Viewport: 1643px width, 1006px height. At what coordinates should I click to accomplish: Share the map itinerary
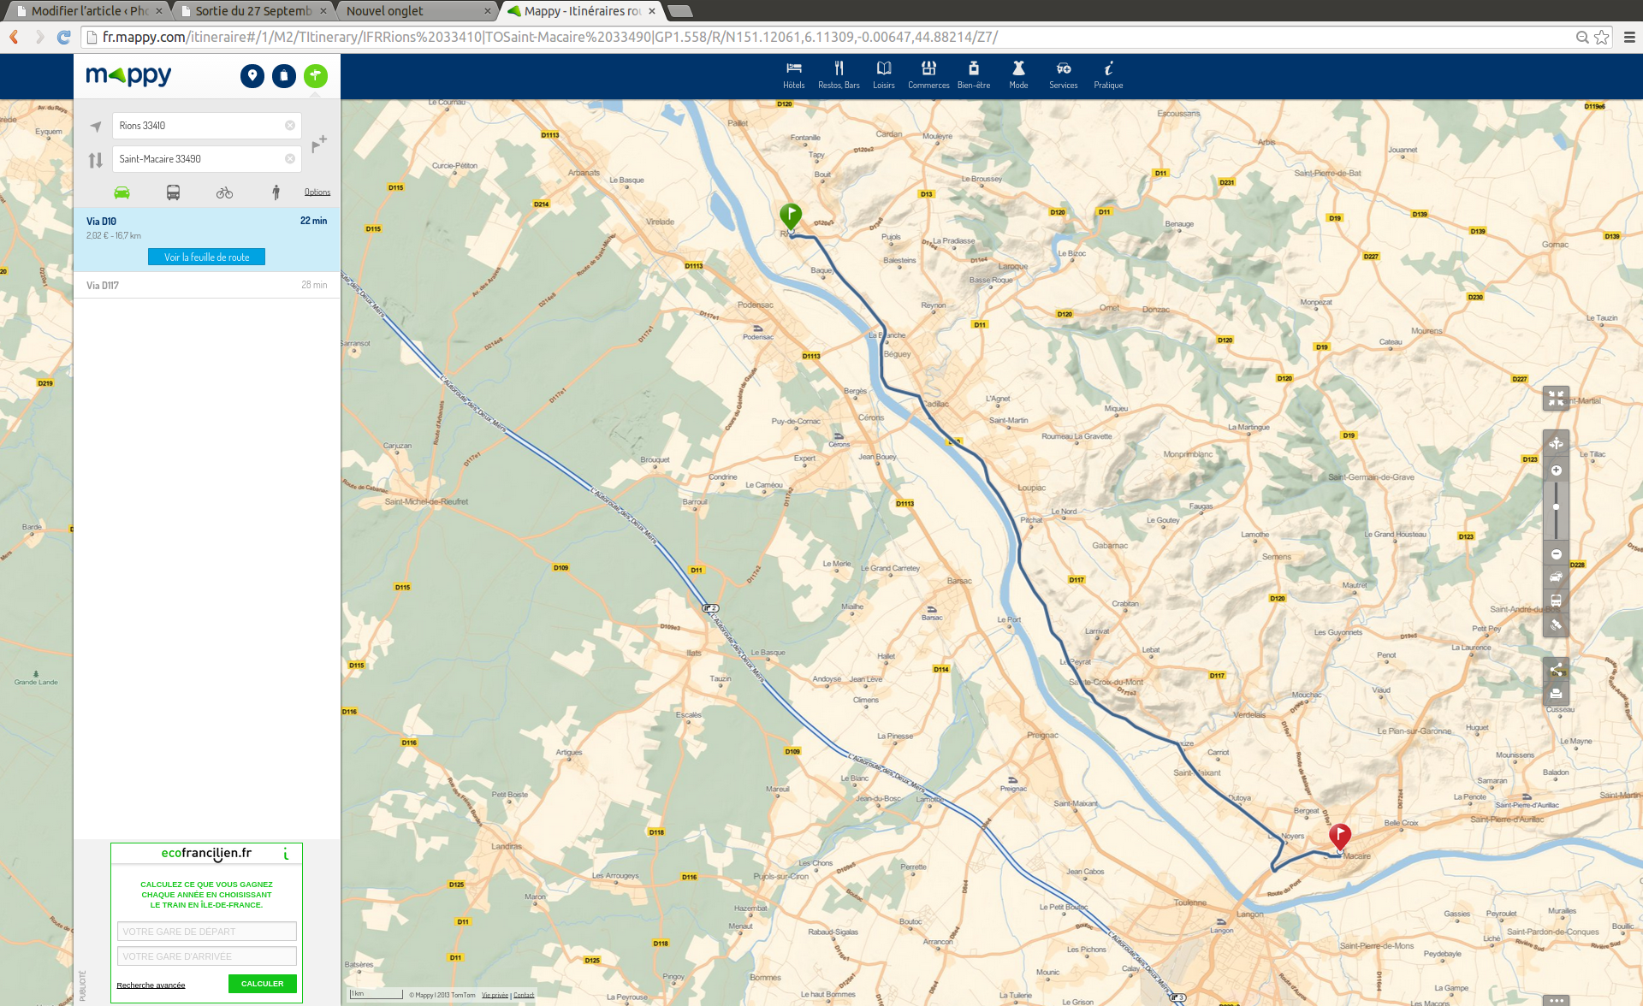pyautogui.click(x=1556, y=670)
